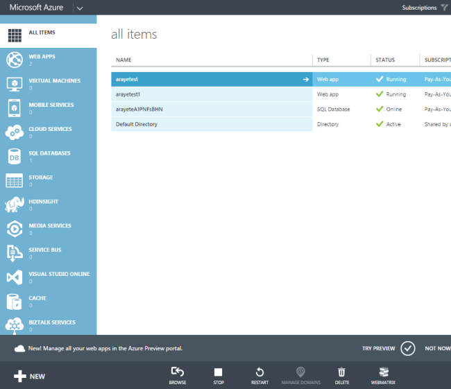
Task: Open the Visual Studio Online icon
Action: pos(15,277)
